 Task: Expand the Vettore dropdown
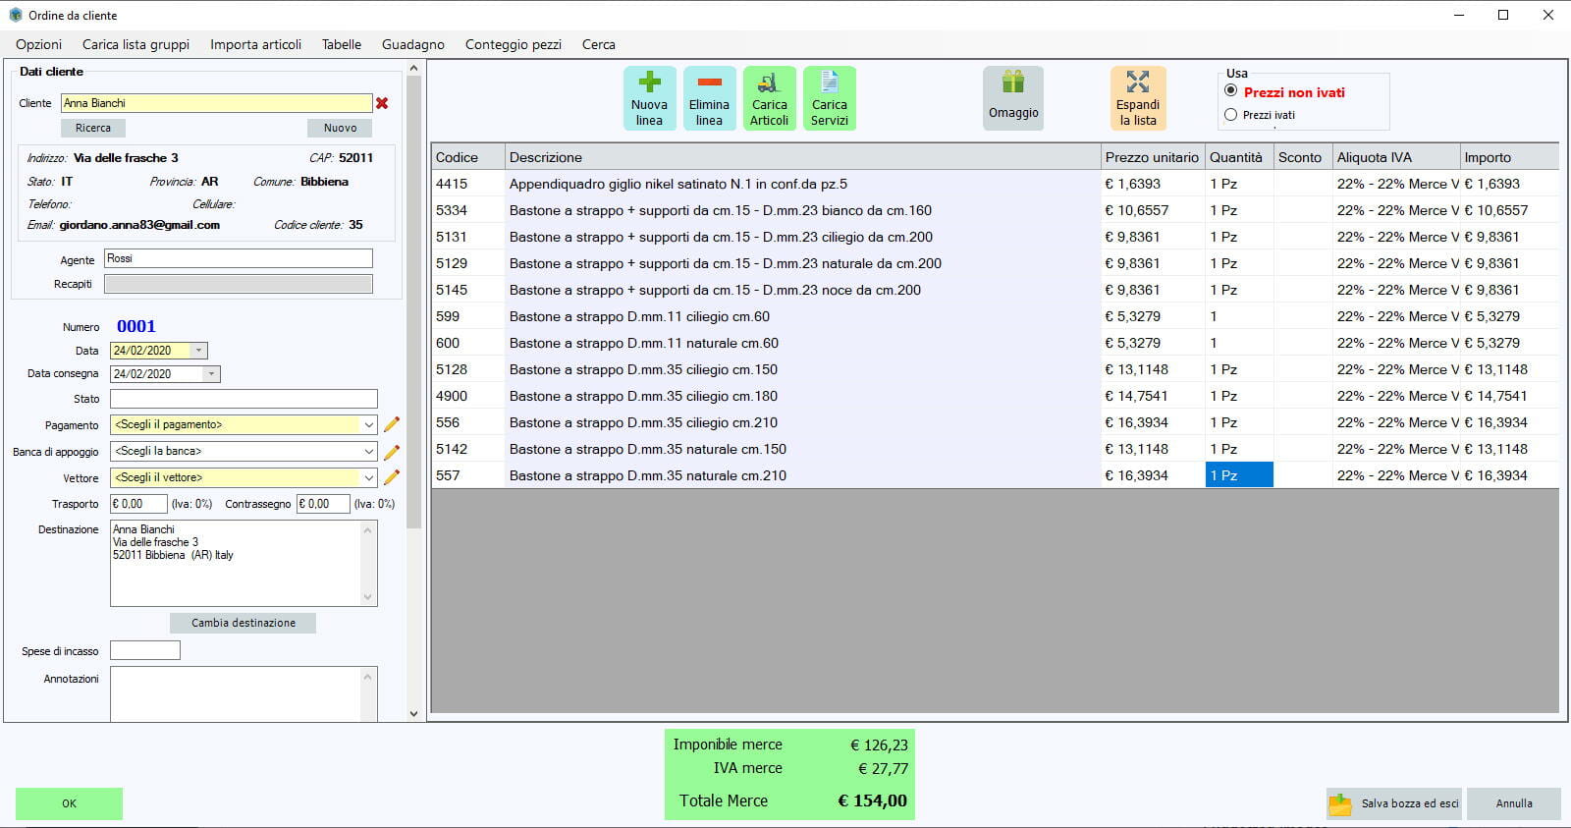[x=369, y=477]
